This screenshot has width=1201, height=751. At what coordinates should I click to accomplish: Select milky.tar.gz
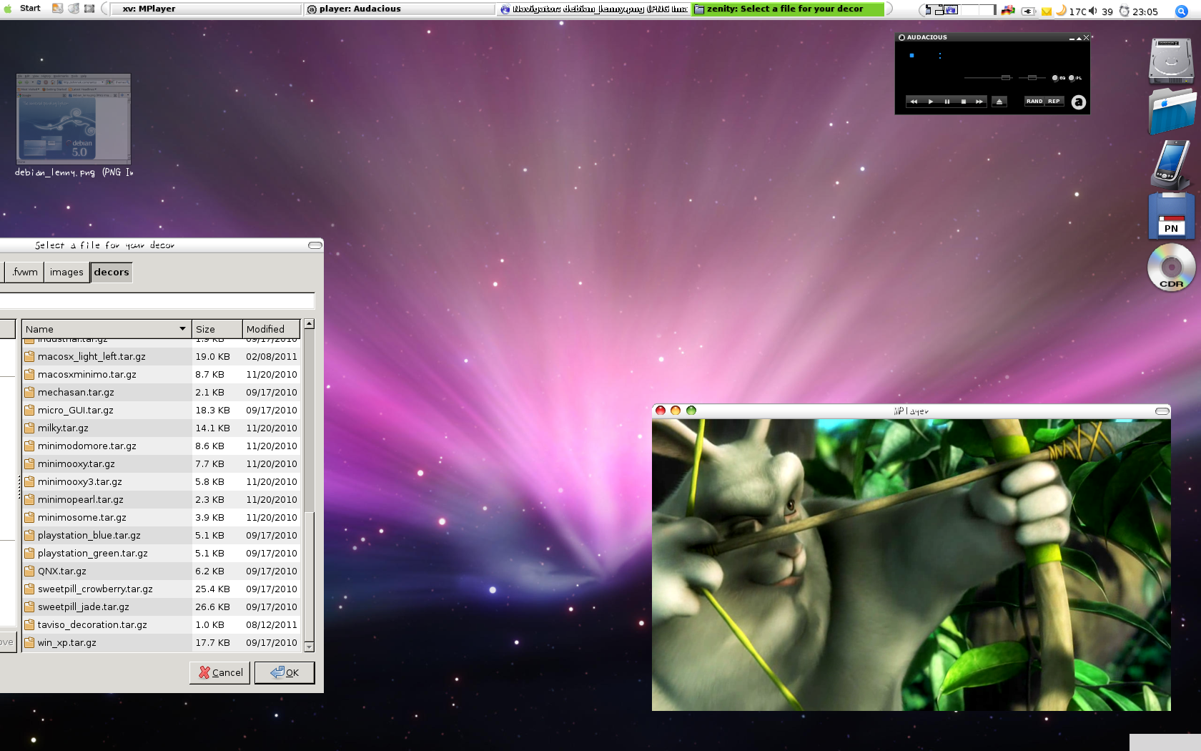coord(161,428)
